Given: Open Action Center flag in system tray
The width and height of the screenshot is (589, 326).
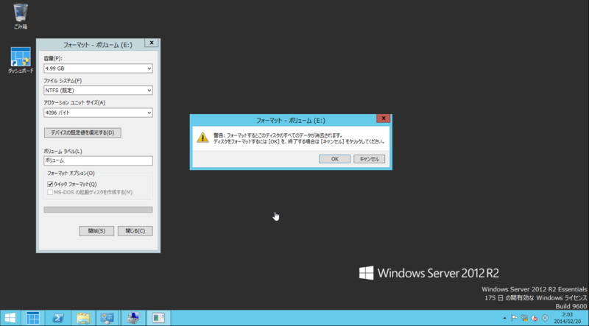Looking at the screenshot, I should pyautogui.click(x=514, y=318).
